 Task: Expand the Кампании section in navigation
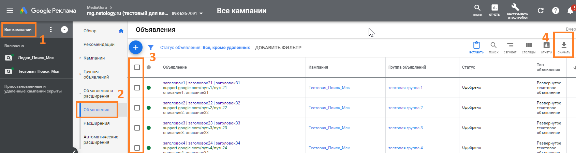pyautogui.click(x=94, y=58)
